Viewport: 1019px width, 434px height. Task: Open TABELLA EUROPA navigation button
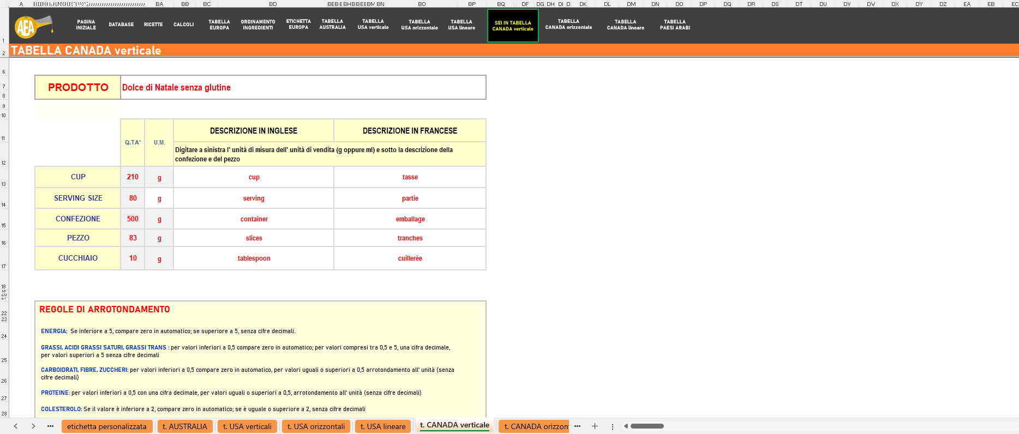[219, 25]
